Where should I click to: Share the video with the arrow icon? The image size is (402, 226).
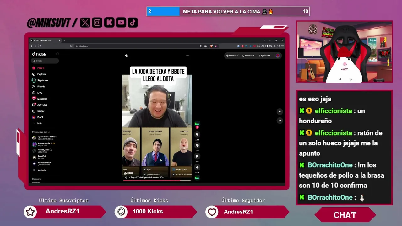pos(197,167)
